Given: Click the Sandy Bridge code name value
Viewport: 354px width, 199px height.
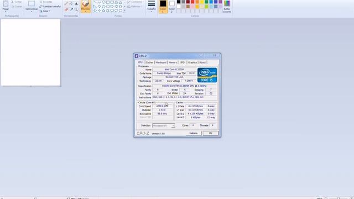Looking at the screenshot, I should click(164, 74).
